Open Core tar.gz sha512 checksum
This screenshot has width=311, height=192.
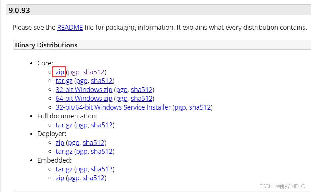point(101,81)
